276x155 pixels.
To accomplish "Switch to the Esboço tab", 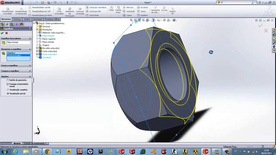I will [17, 19].
